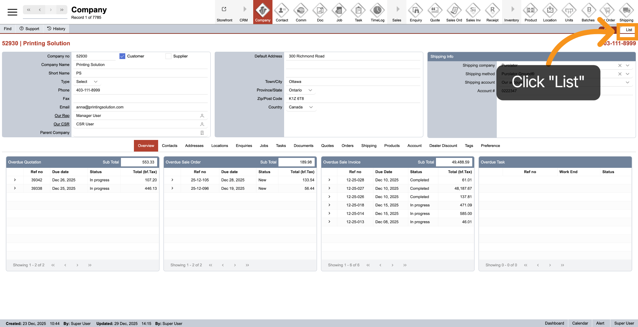Image resolution: width=638 pixels, height=327 pixels.
Task: Switch to the Contacts tab
Action: click(x=169, y=146)
